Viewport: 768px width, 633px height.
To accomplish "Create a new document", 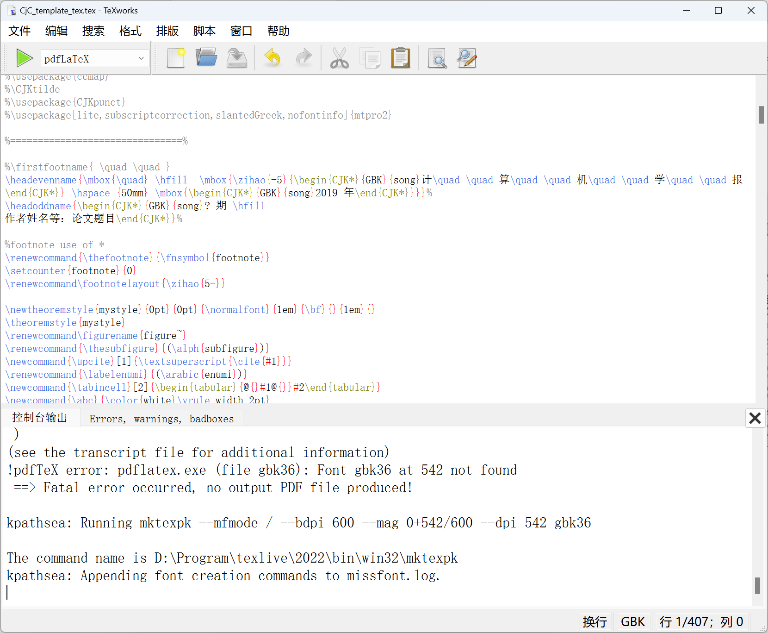I will [176, 58].
